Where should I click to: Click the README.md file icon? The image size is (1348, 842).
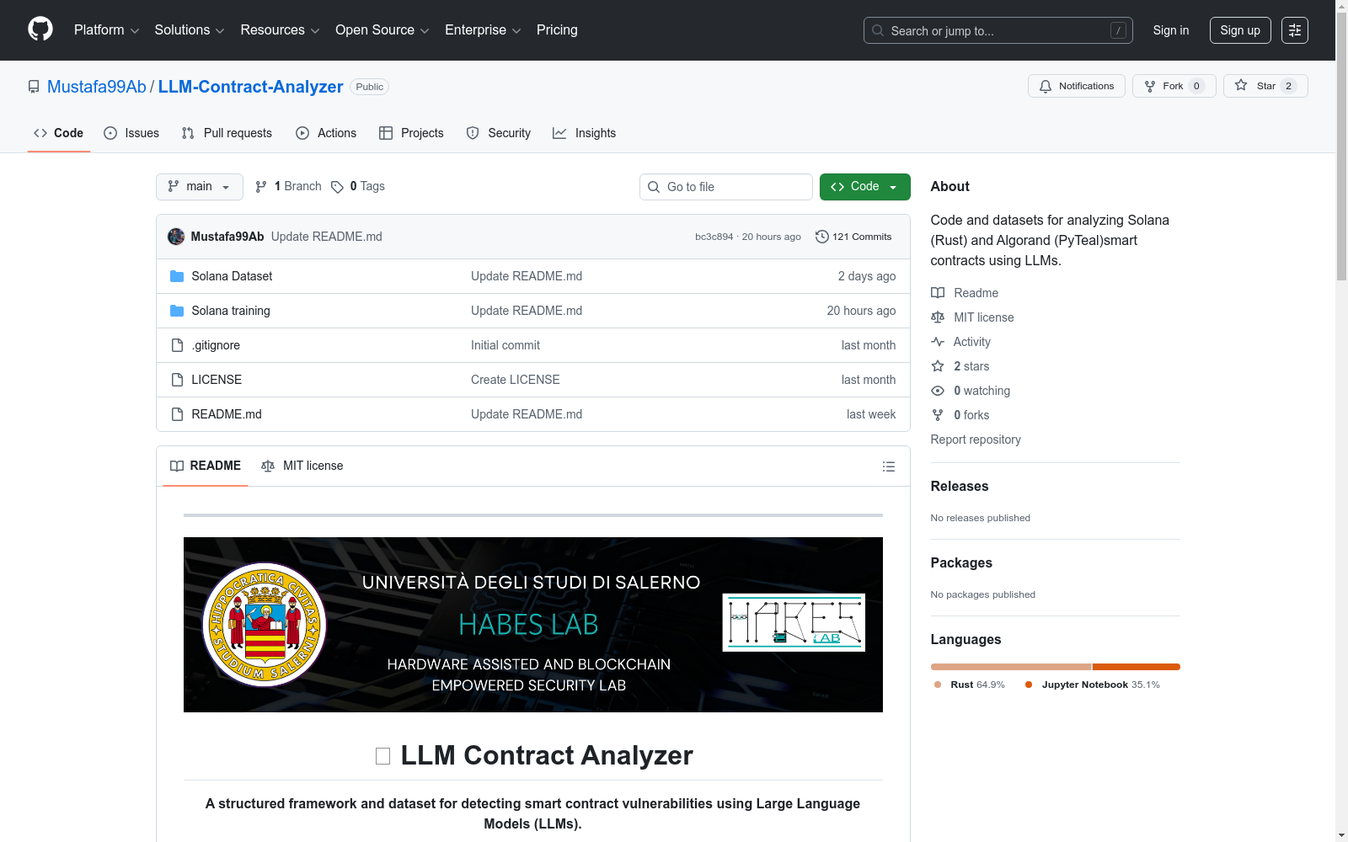click(177, 414)
